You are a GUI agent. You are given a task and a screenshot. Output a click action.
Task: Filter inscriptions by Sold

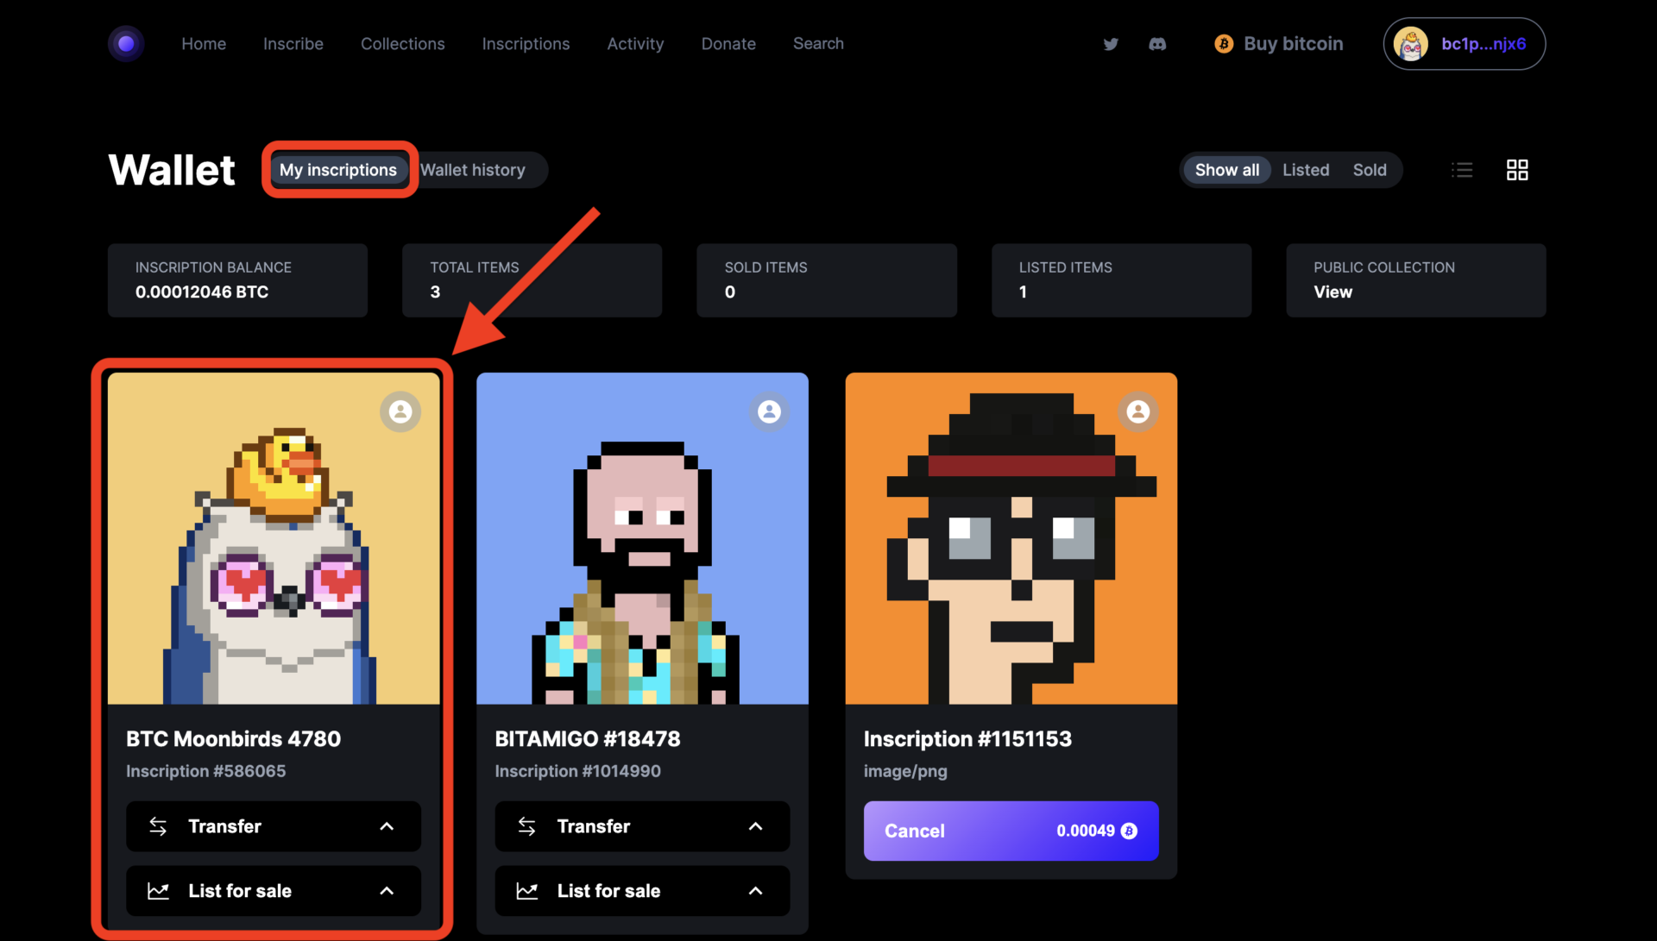[1370, 170]
